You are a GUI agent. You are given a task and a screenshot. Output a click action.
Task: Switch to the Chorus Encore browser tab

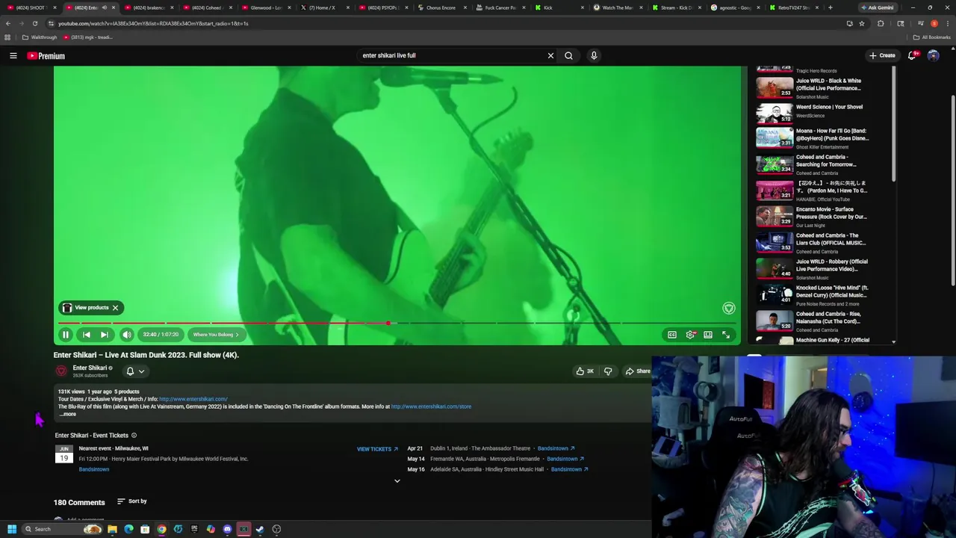point(440,7)
